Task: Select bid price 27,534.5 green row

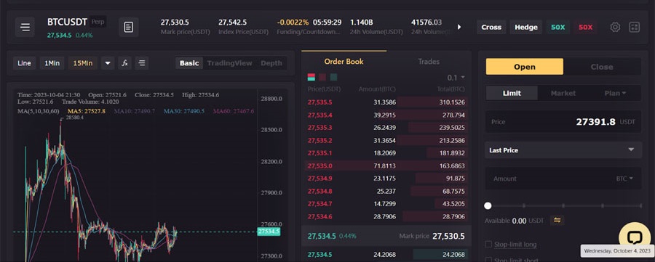Action: tap(386, 255)
